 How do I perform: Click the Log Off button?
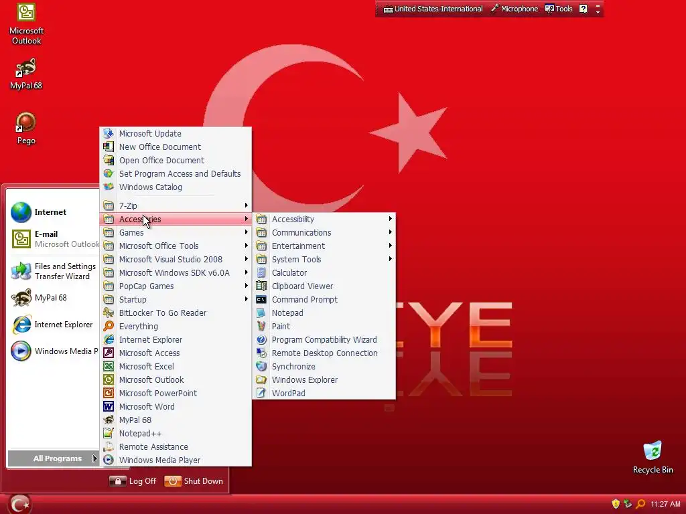click(x=133, y=481)
